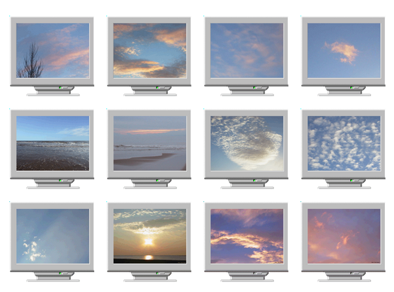This screenshot has height=292, width=394.
Task: Select the pale beach with pink streak cloud
Action: tap(150, 143)
